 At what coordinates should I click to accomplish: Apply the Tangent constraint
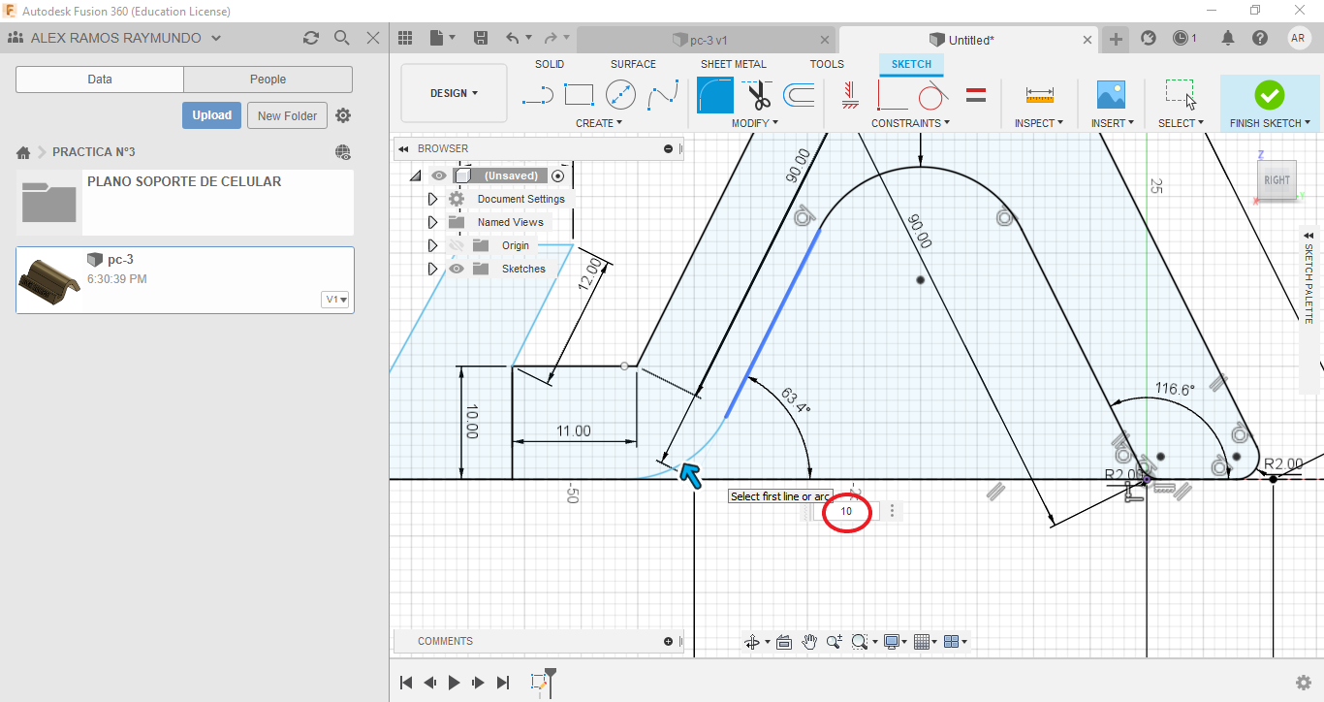click(932, 95)
